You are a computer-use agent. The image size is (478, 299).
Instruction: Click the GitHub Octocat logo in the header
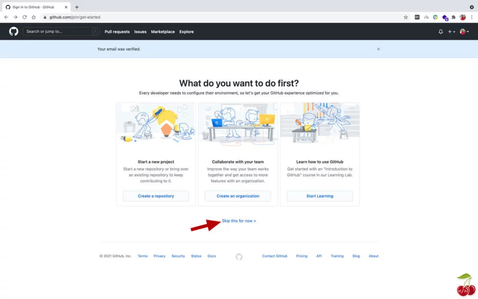pyautogui.click(x=13, y=31)
